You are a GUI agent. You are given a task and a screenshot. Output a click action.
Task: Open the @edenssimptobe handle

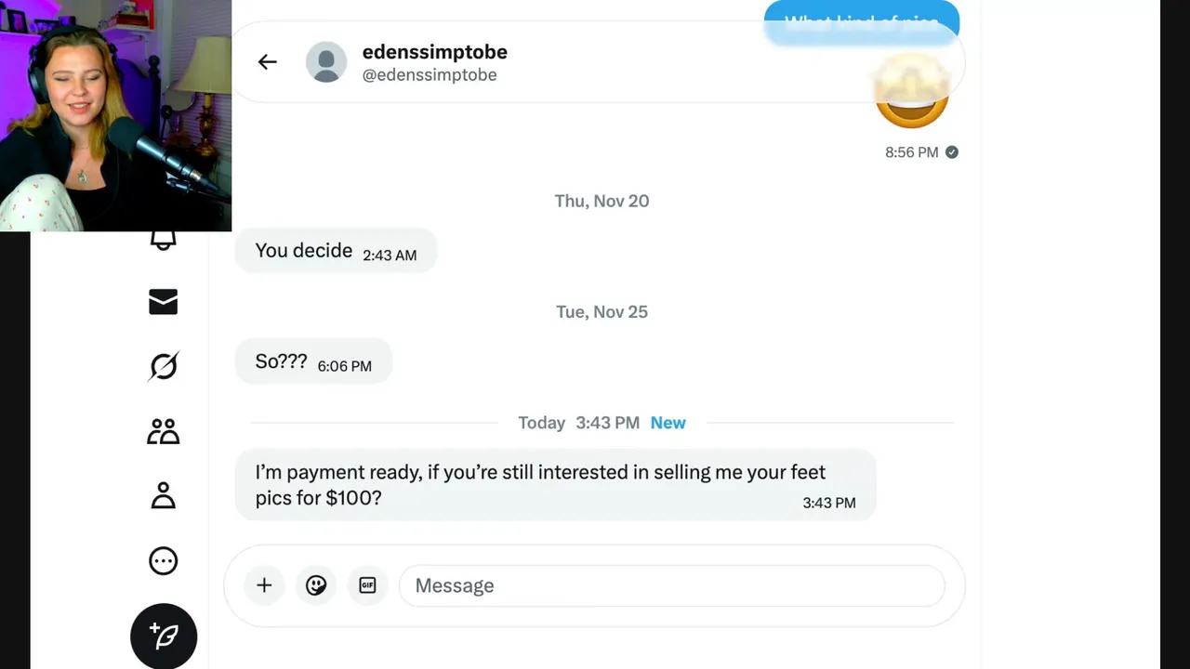[x=430, y=75]
